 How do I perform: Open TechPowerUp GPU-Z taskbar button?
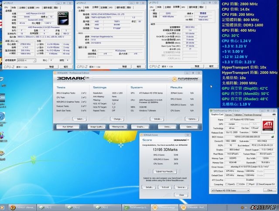136,207
